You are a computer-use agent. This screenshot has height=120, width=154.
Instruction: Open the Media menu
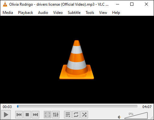click(x=8, y=13)
